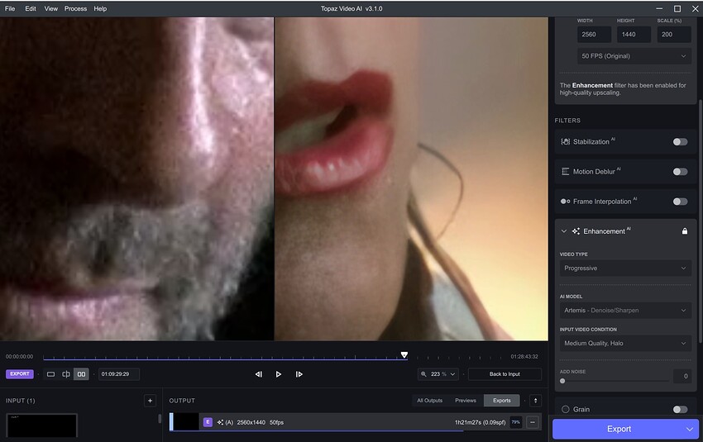Viewport: 703px width, 442px height.
Task: Click the Add Noise slider handle
Action: click(562, 381)
